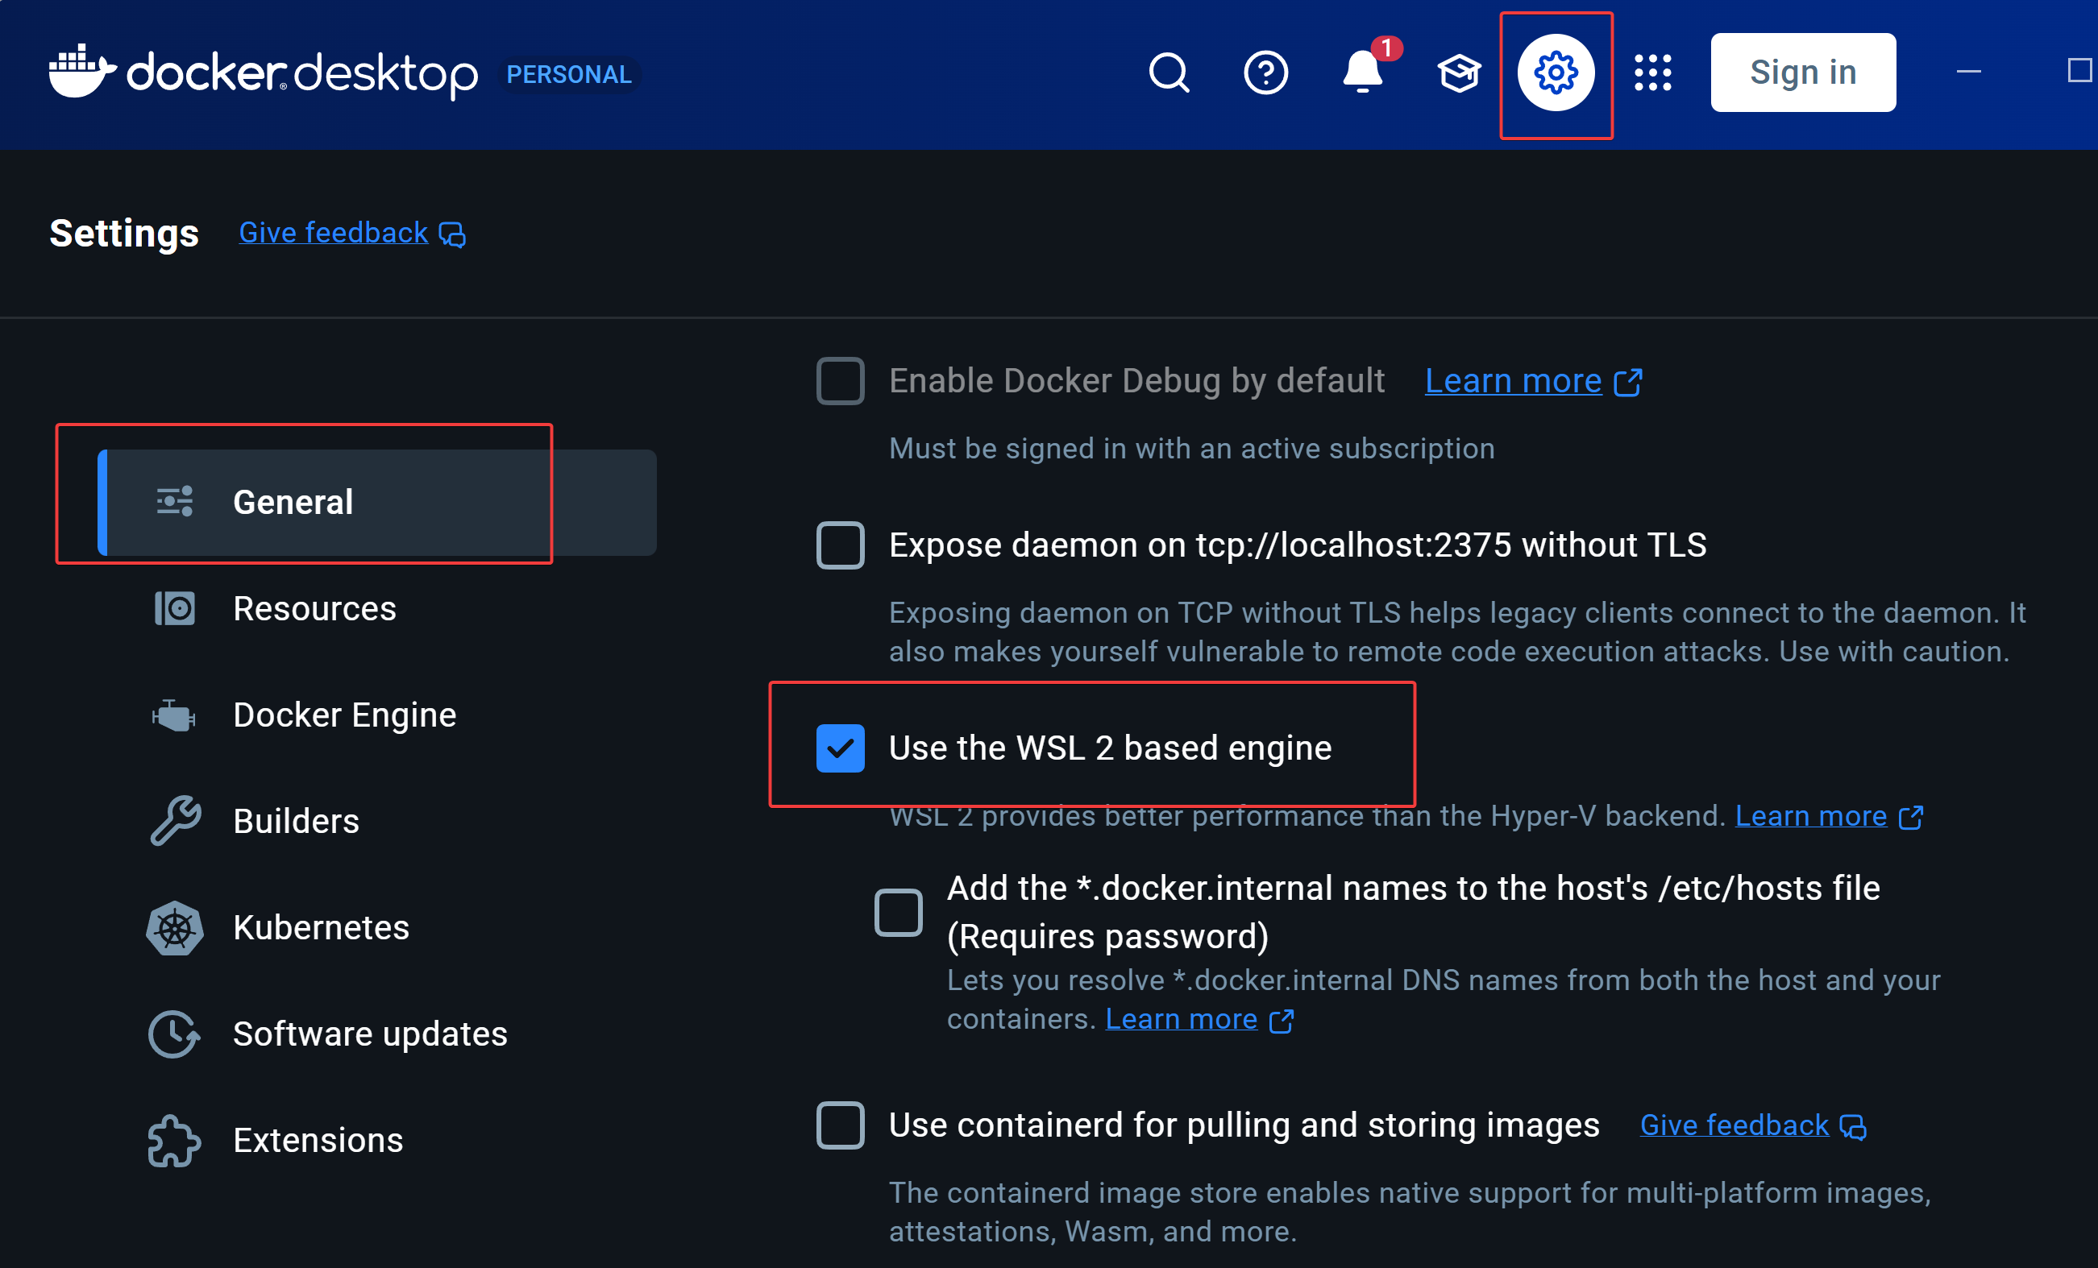Click Give feedback link for containerd option
Screen dimensions: 2098x1268
coord(1734,1125)
